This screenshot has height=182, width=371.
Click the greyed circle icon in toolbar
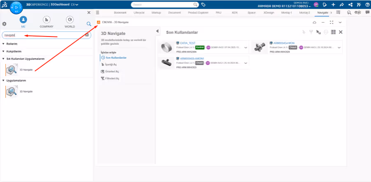click(x=326, y=32)
